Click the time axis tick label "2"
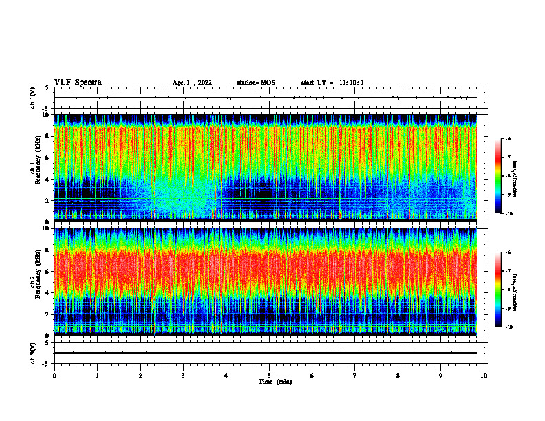 pos(140,376)
